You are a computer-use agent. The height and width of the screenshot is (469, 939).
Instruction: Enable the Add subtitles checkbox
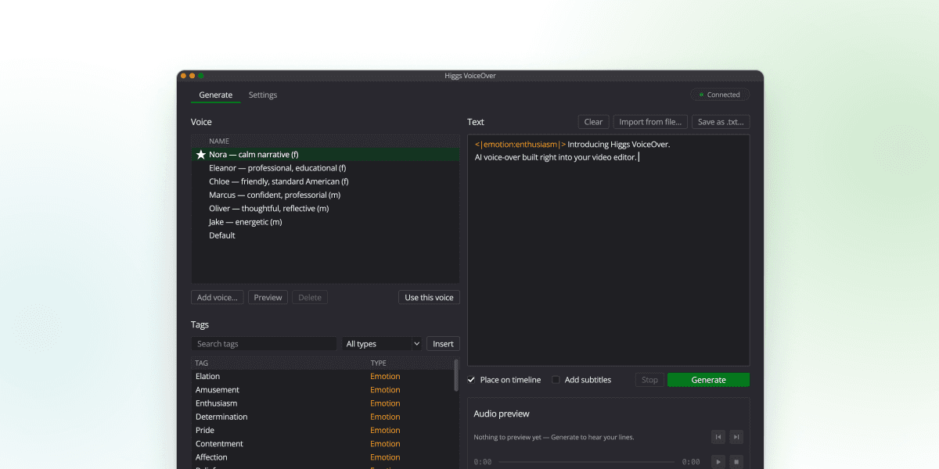point(556,380)
